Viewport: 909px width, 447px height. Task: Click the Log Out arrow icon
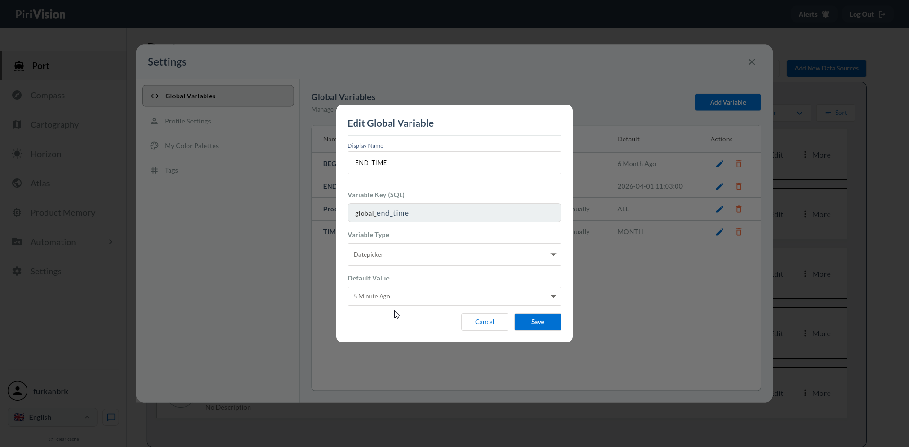(882, 14)
